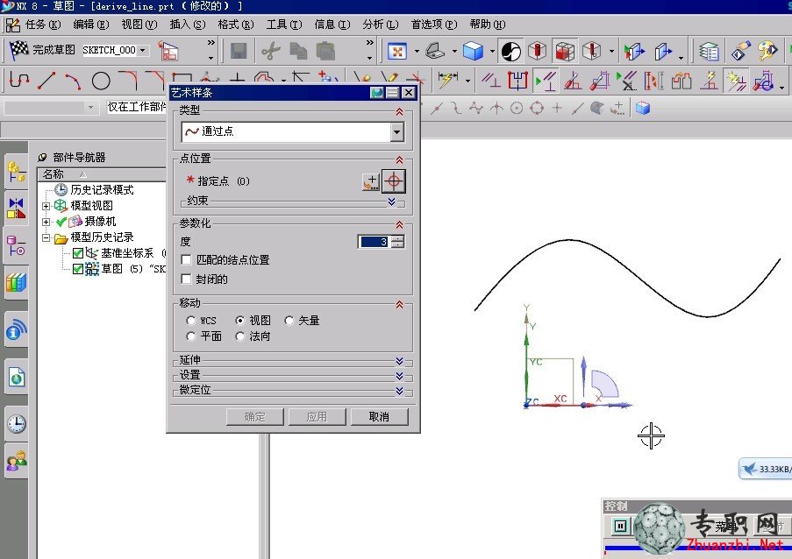Collapse the 参数化 section

400,224
